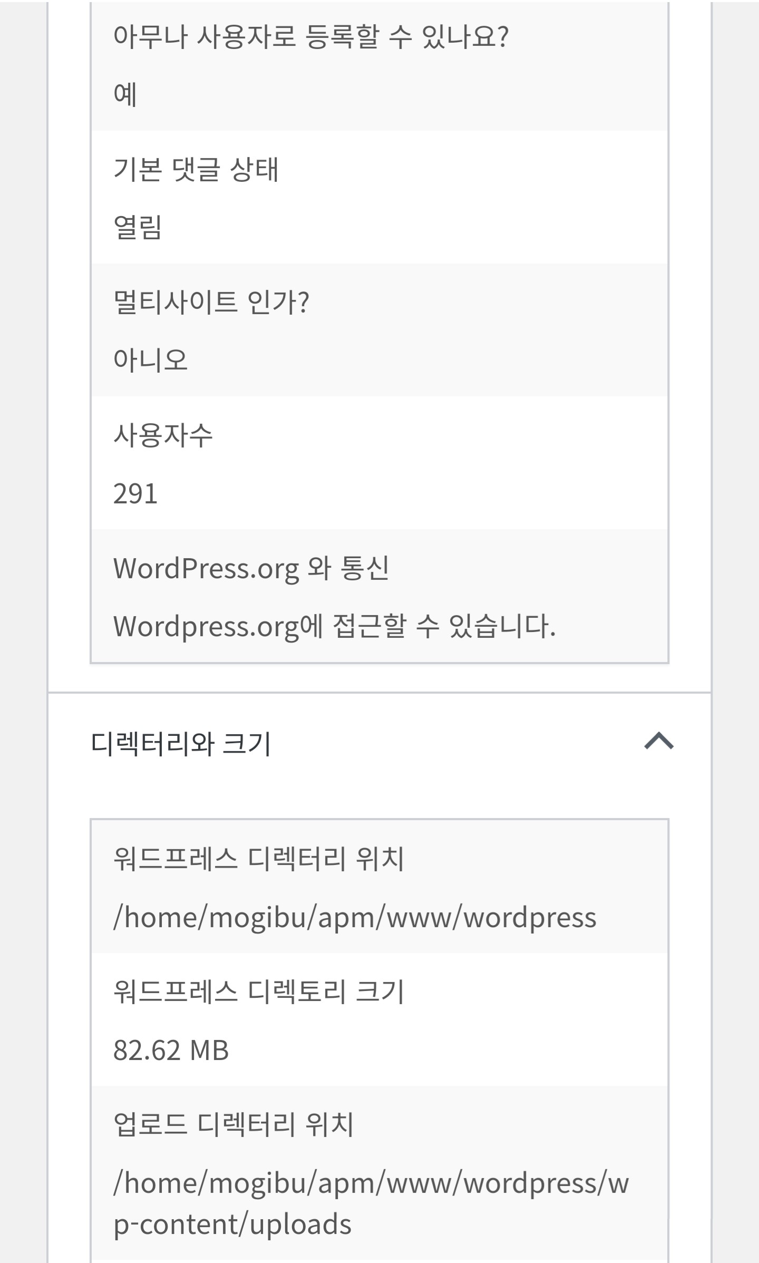The image size is (759, 1263).
Task: Select the WordPress.org 와 통신 label
Action: point(251,568)
